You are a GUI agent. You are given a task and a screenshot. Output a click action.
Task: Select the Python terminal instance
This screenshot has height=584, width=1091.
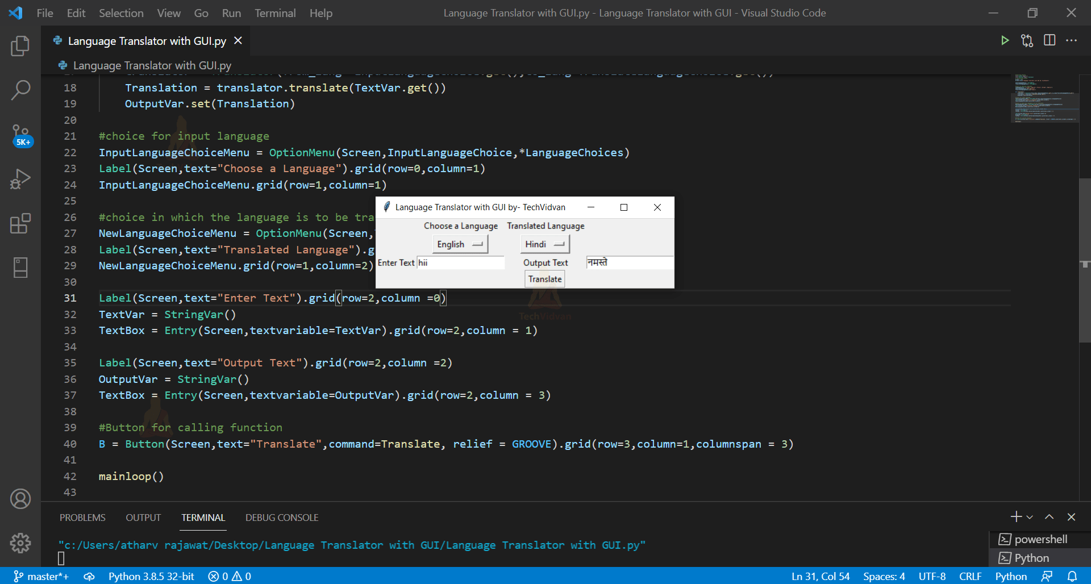click(1040, 558)
